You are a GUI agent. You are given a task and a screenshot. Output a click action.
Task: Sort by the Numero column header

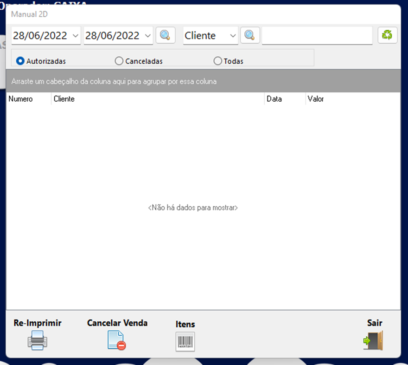coord(29,99)
